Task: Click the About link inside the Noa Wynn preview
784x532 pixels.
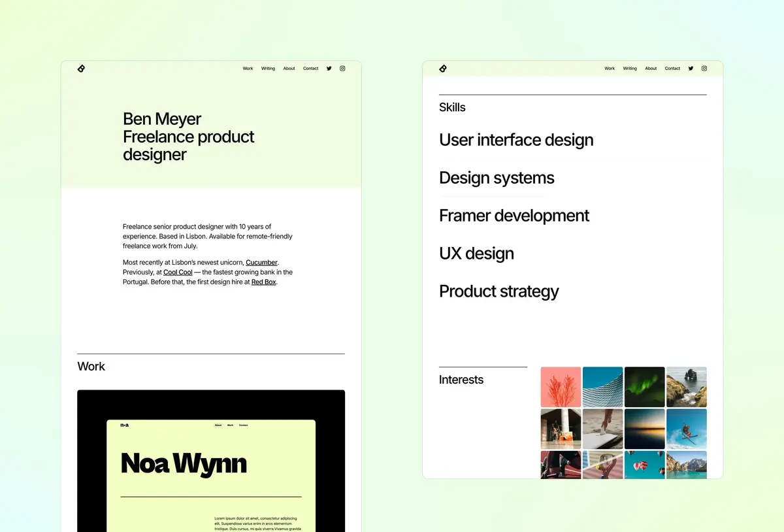Action: (x=218, y=425)
